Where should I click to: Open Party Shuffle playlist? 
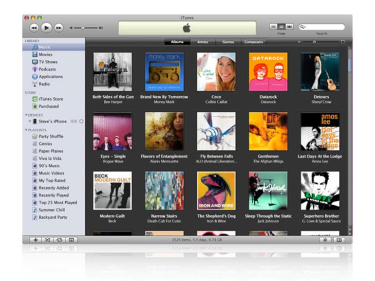pos(54,136)
